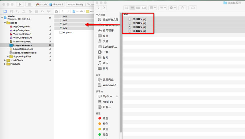This screenshot has height=139, width=245.
Task: Go back in the Finder window
Action: pos(98,8)
